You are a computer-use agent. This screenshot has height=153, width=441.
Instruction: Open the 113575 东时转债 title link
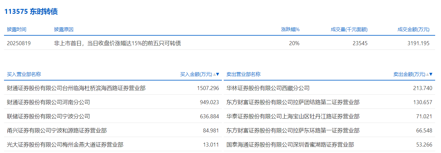[x=31, y=12]
